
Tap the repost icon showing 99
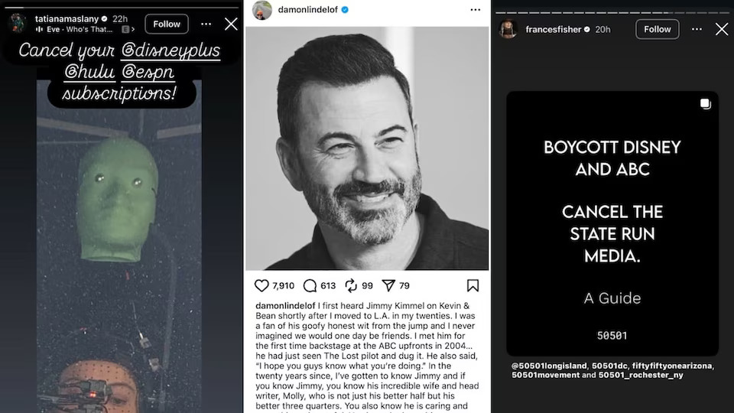[x=351, y=285]
